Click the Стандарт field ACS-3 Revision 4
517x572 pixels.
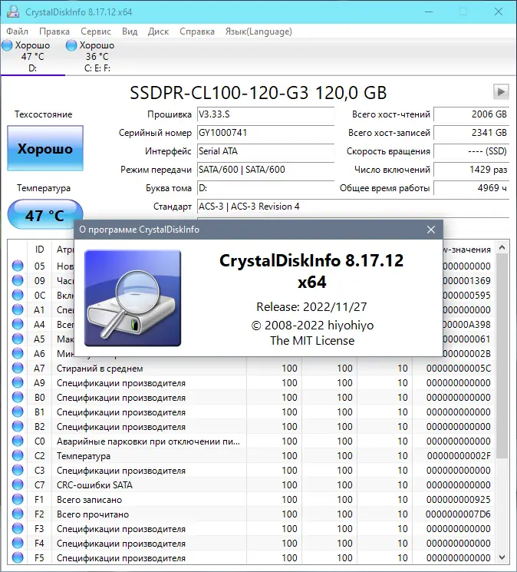click(x=353, y=207)
